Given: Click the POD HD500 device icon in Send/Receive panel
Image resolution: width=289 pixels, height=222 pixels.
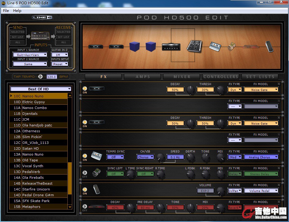Looking at the screenshot, I should point(40,36).
